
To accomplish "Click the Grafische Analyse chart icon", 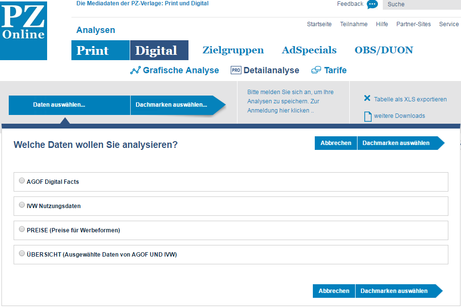I will pyautogui.click(x=135, y=70).
